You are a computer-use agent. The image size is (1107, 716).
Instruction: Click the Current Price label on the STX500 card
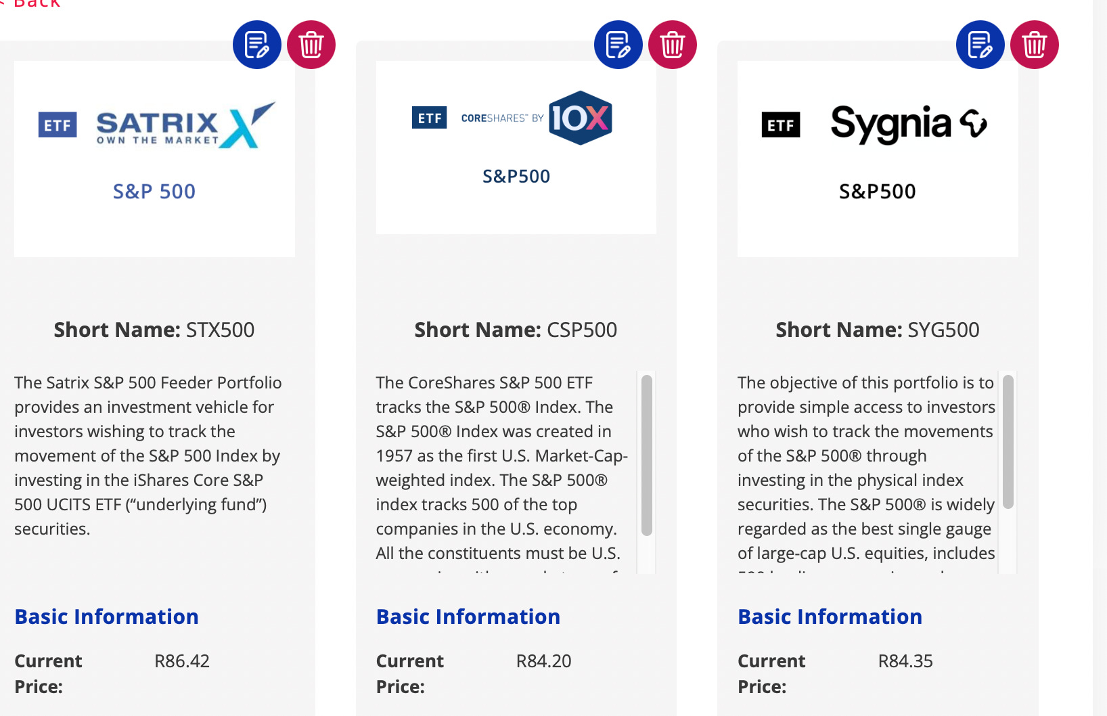[x=49, y=674]
